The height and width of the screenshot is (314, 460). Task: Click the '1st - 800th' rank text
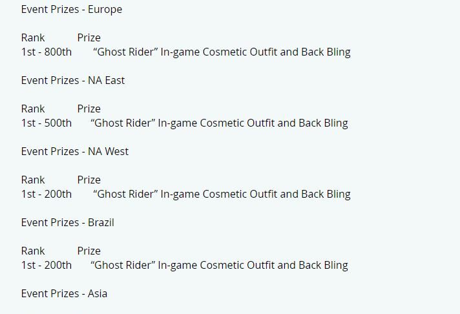(x=47, y=52)
